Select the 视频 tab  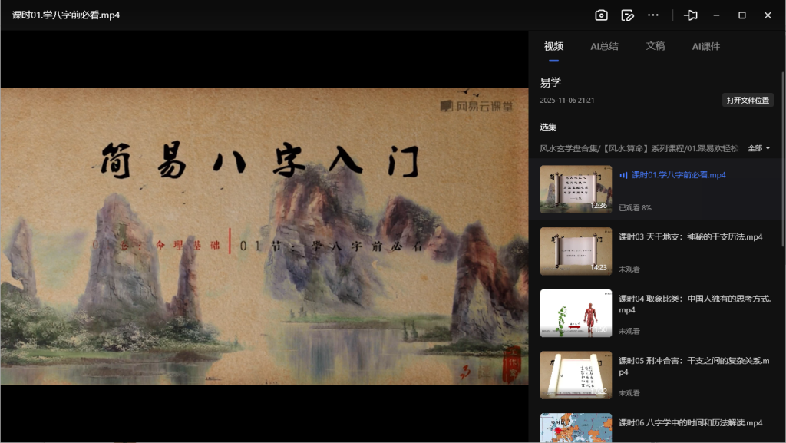[553, 46]
